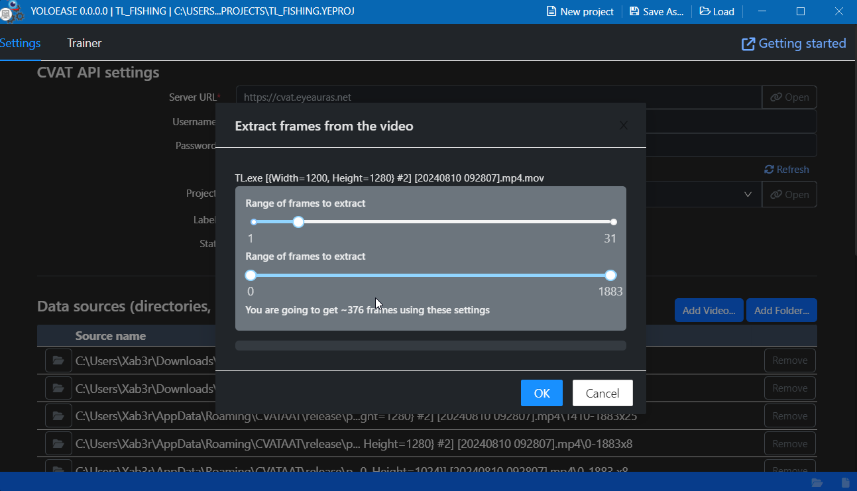Viewport: 857px width, 491px height.
Task: Switch to the Trainer tab
Action: [x=84, y=43]
